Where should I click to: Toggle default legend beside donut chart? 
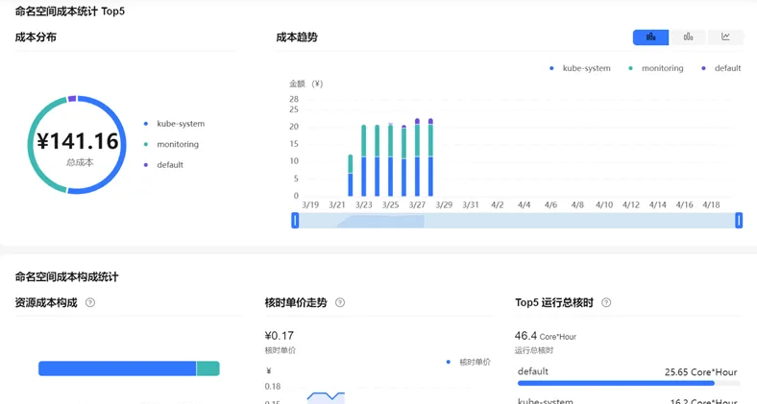[163, 165]
